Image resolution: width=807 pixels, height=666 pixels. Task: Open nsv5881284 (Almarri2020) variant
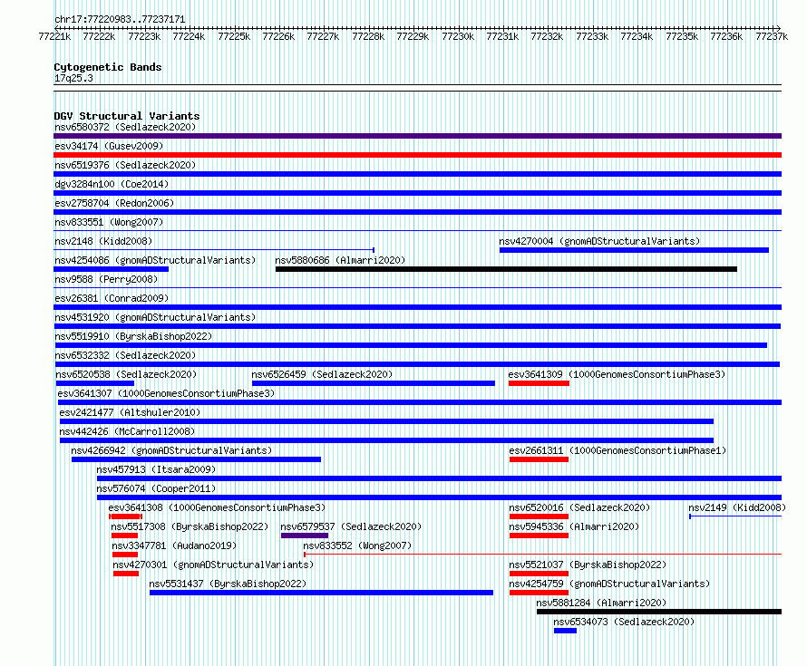[x=601, y=603]
